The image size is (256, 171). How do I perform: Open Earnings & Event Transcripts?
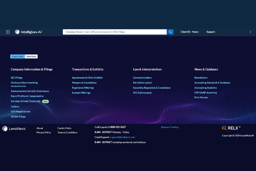pos(26,101)
